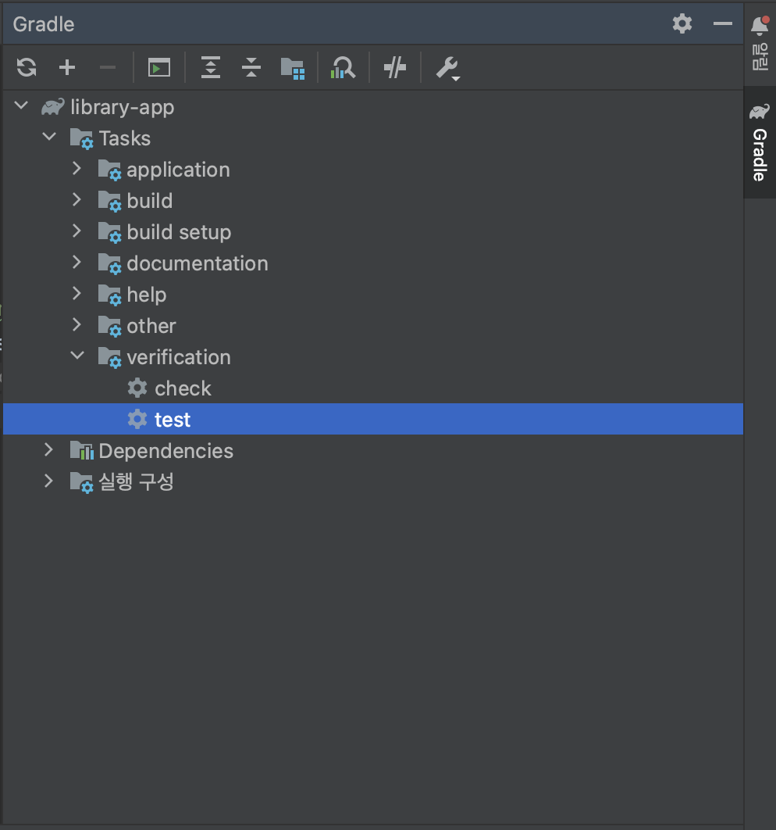Click the Gradle panel title
Screen dimensions: 776x830
[x=44, y=24]
